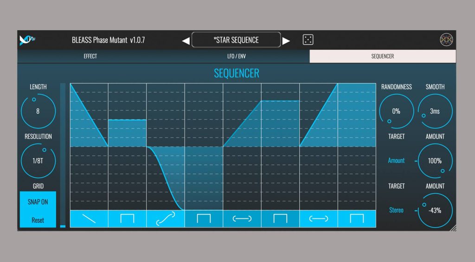The width and height of the screenshot is (475, 262).
Task: Select step 1 ramp-down shape icon
Action: [x=89, y=219]
